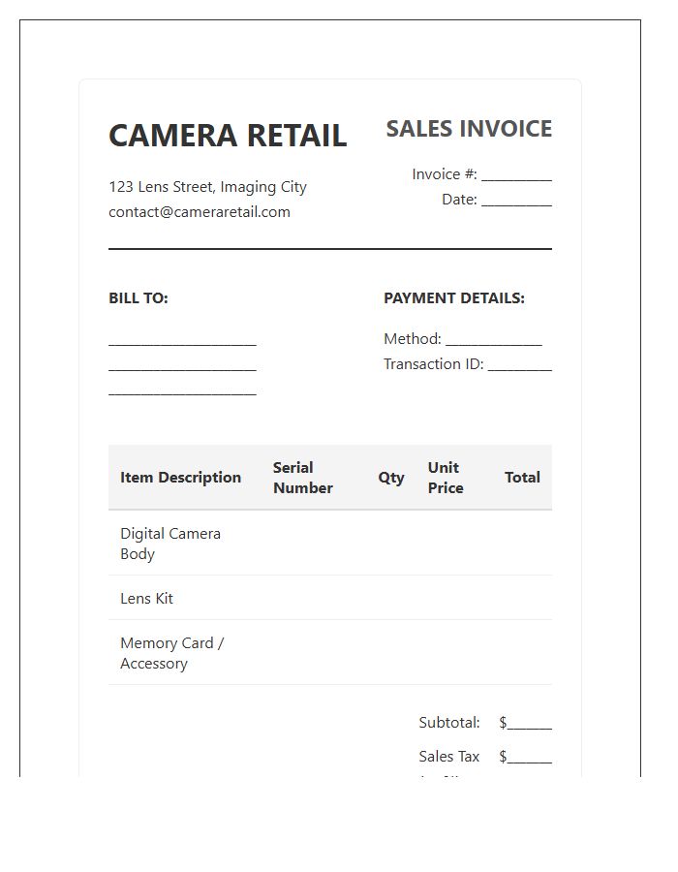Click the BILL TO: label

click(139, 298)
